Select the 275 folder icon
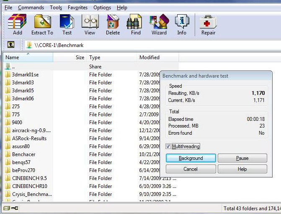Viewport: 281px width, 214px height. coord(8,106)
